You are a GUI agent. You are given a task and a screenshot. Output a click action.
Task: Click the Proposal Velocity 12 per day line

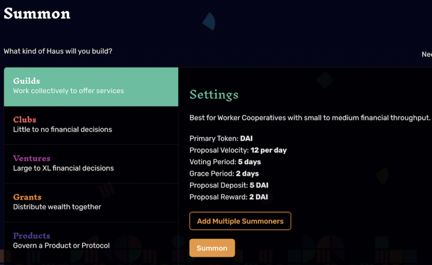238,150
